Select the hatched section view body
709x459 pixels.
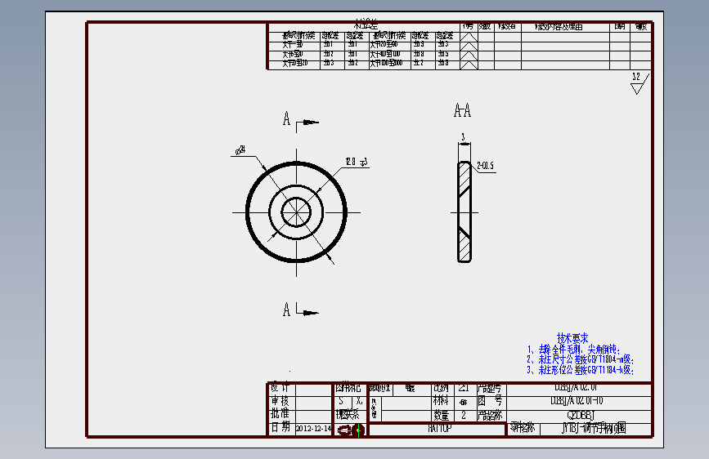(464, 212)
